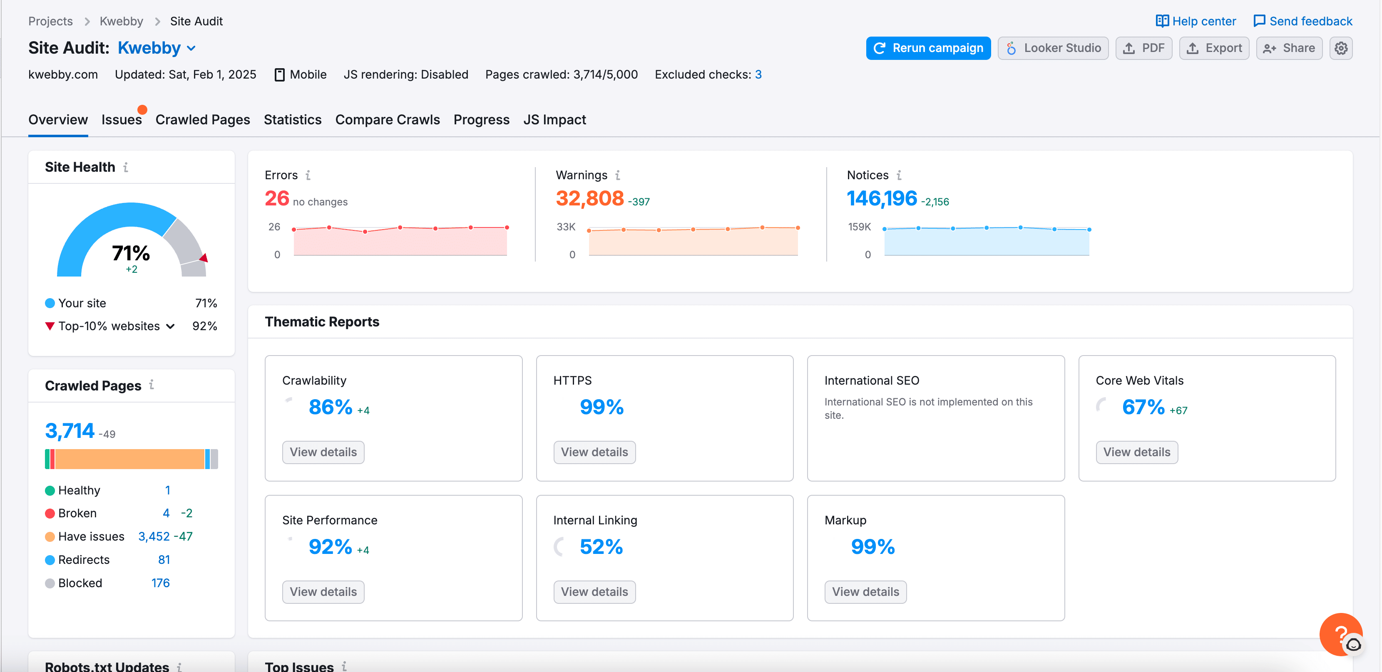Click the Crawled Pages info icon
Screen dimensions: 1382x672
point(152,385)
